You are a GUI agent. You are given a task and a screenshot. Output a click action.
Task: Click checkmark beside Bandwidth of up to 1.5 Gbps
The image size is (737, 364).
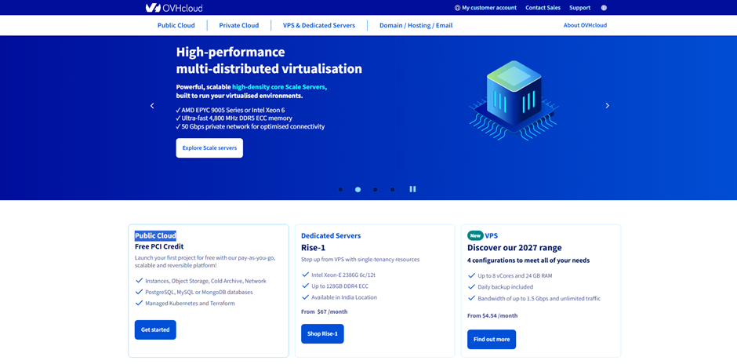pyautogui.click(x=472, y=298)
